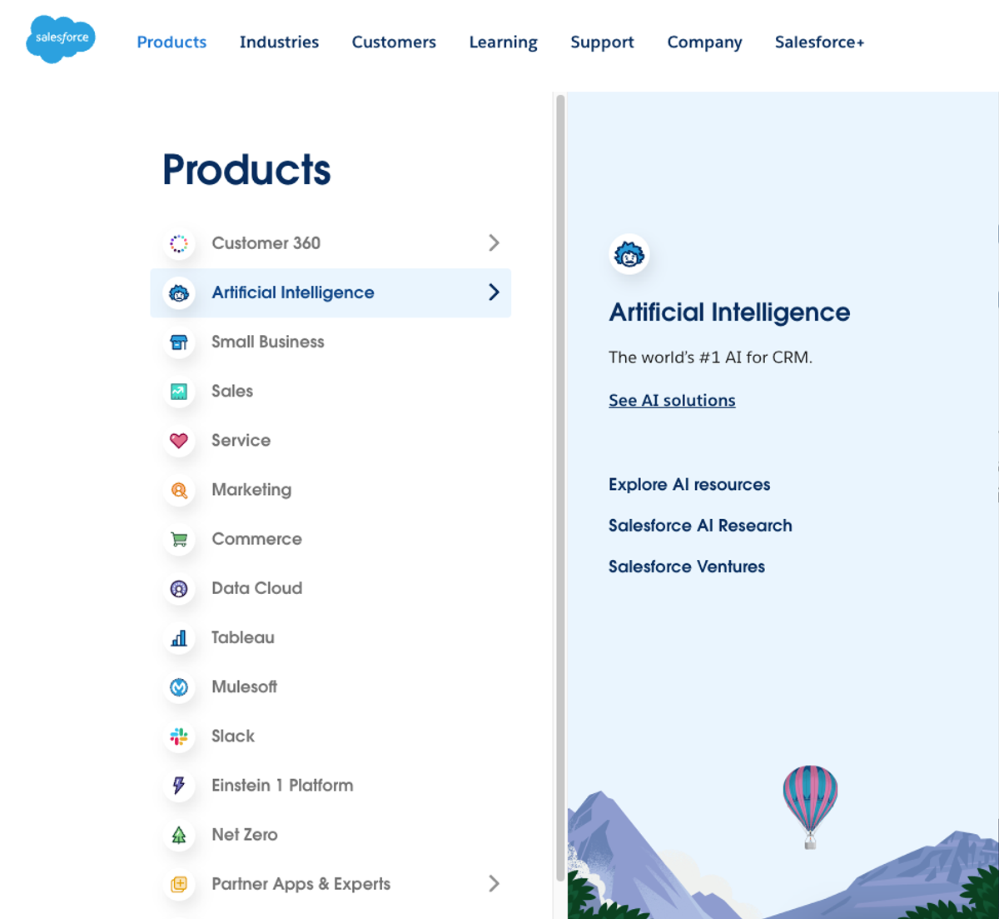Open the Salesforce+ menu
This screenshot has height=919, width=999.
tap(819, 42)
